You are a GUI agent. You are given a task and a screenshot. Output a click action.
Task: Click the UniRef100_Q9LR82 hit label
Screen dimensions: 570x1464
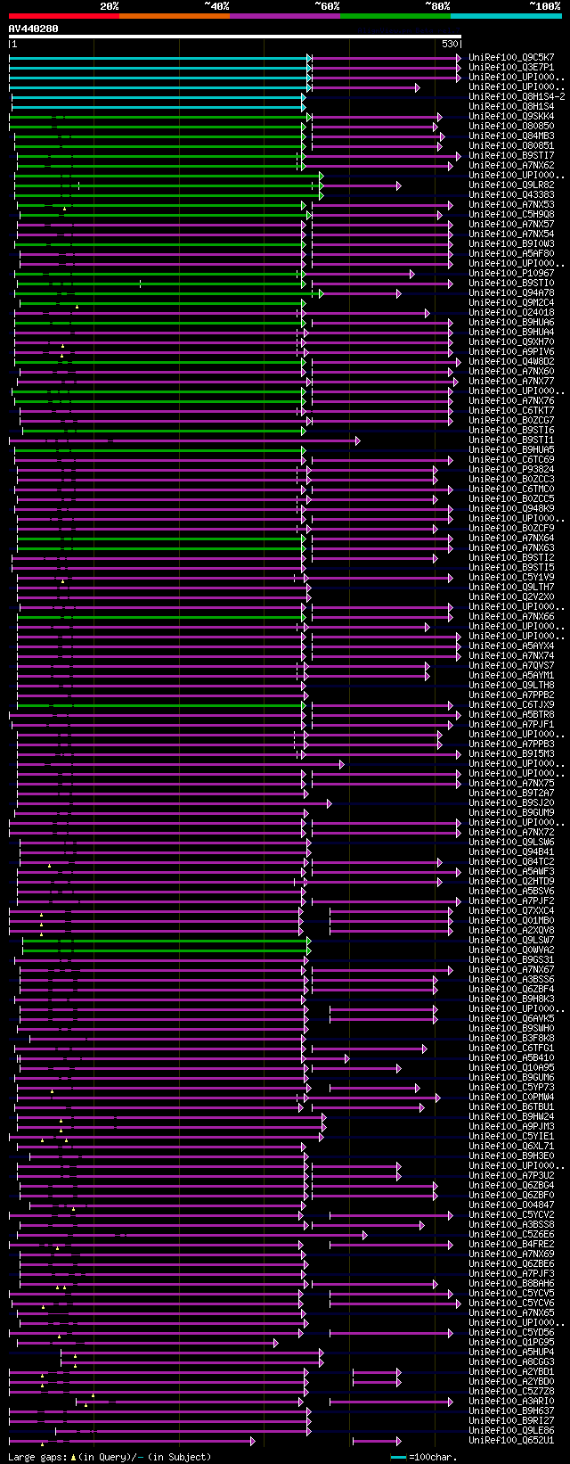tap(511, 185)
